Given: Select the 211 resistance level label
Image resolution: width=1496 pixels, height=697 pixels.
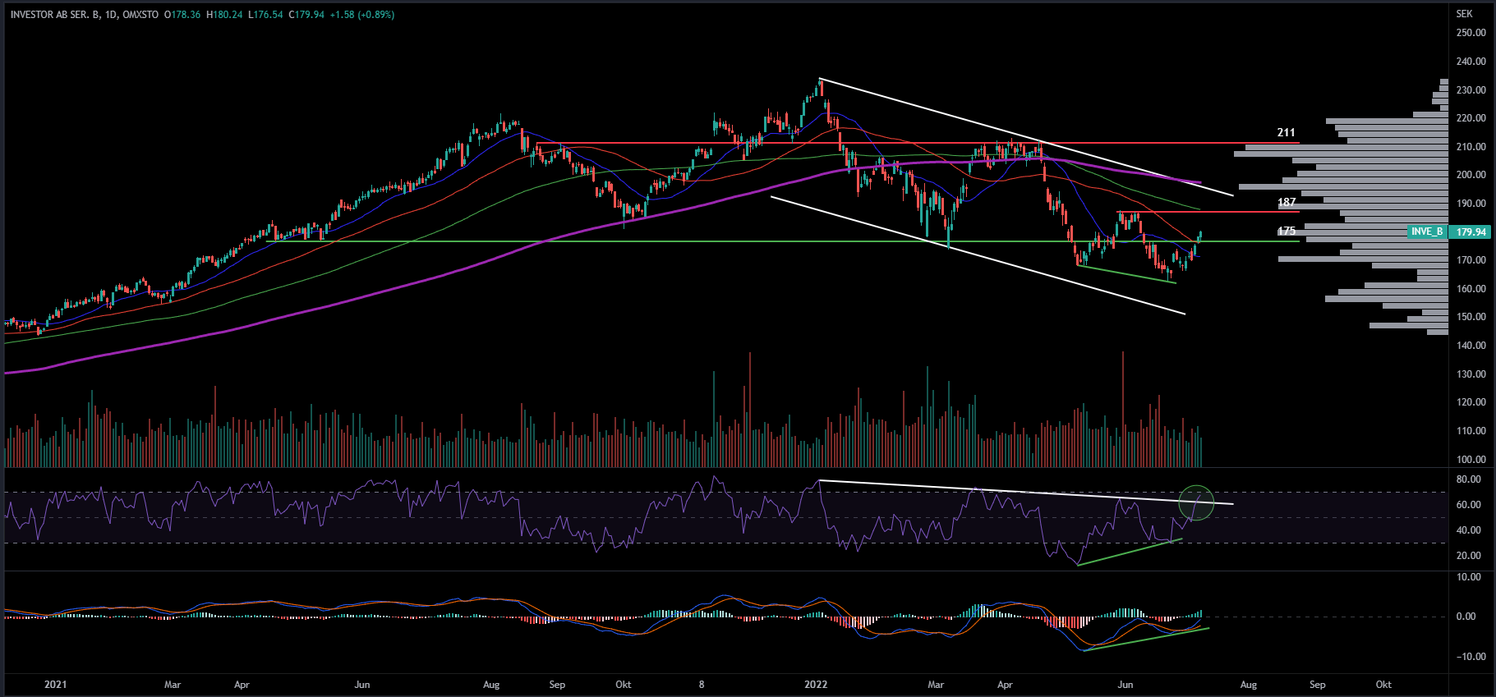Looking at the screenshot, I should pos(1286,132).
